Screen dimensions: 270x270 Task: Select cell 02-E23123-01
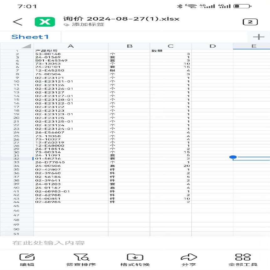tap(71, 114)
